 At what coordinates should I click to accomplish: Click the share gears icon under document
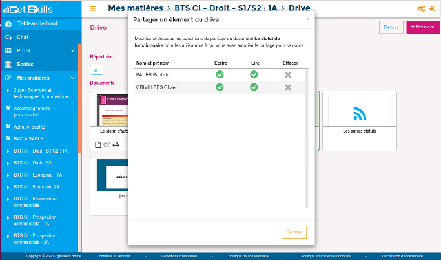[x=107, y=145]
